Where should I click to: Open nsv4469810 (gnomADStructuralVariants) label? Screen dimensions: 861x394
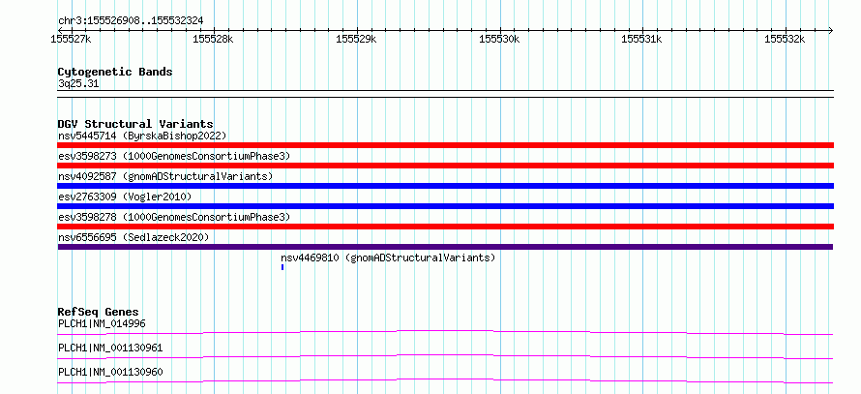(x=388, y=258)
